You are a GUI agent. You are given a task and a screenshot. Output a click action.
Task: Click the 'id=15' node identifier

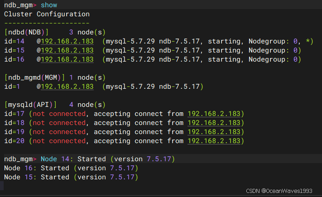click(x=14, y=50)
